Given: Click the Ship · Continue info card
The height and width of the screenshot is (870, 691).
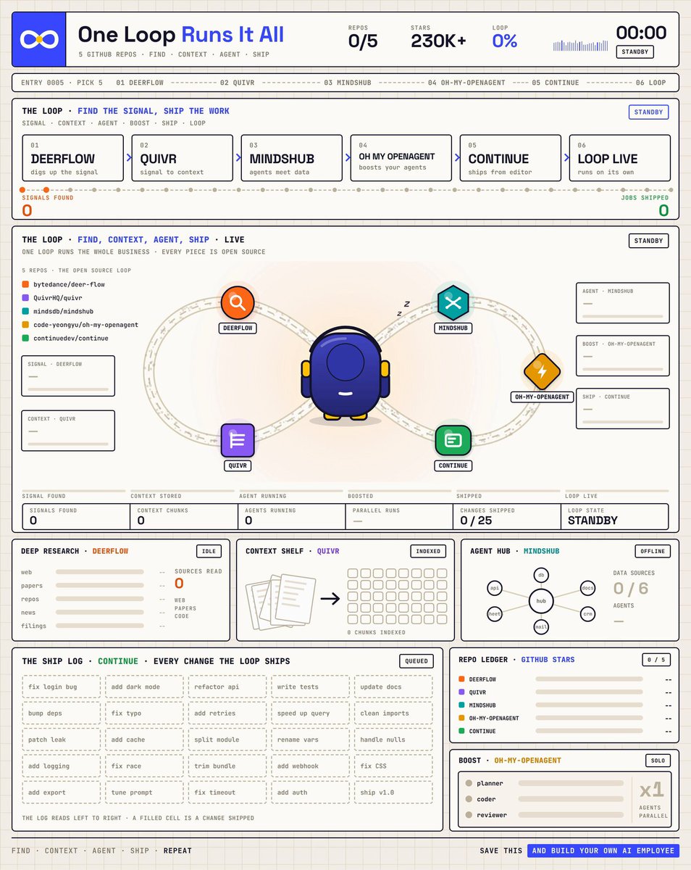Looking at the screenshot, I should click(623, 409).
